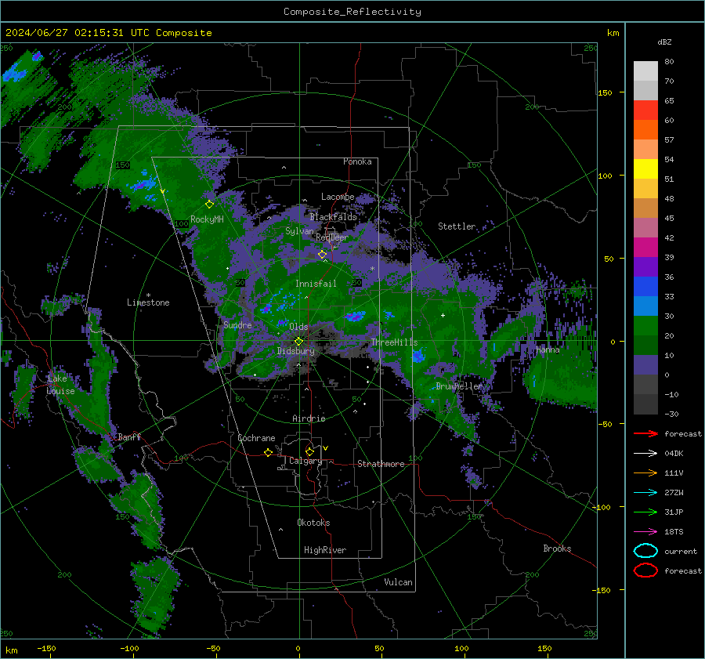705x659 pixels.
Task: Click the Airdrie town label
Action: pyautogui.click(x=309, y=418)
